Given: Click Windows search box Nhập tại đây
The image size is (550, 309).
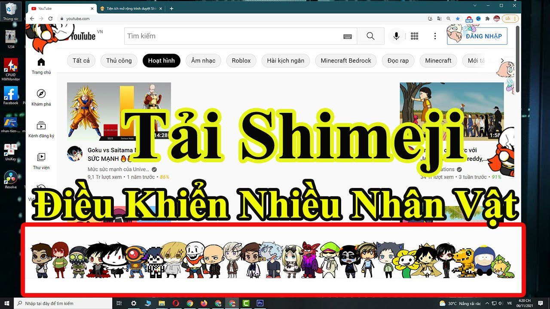Looking at the screenshot, I should pyautogui.click(x=63, y=303).
